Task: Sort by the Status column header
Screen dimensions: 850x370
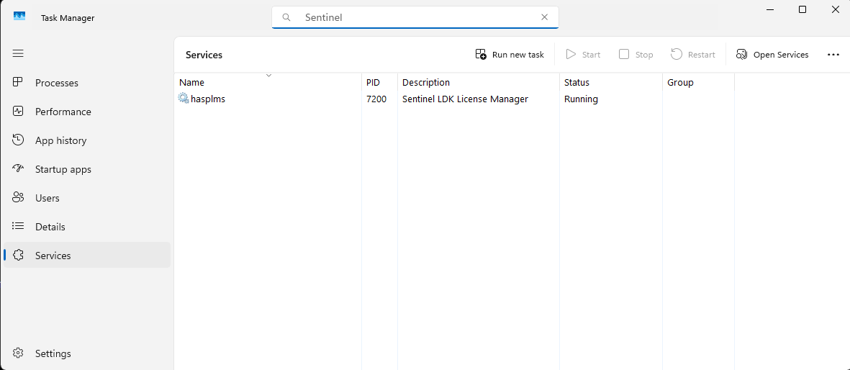Action: [577, 83]
